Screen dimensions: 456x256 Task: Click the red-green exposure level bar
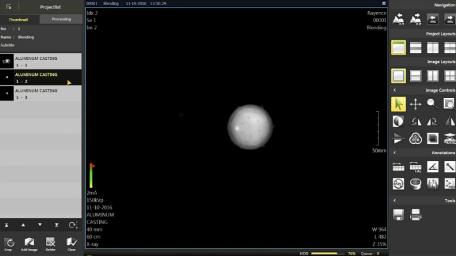coord(91,175)
